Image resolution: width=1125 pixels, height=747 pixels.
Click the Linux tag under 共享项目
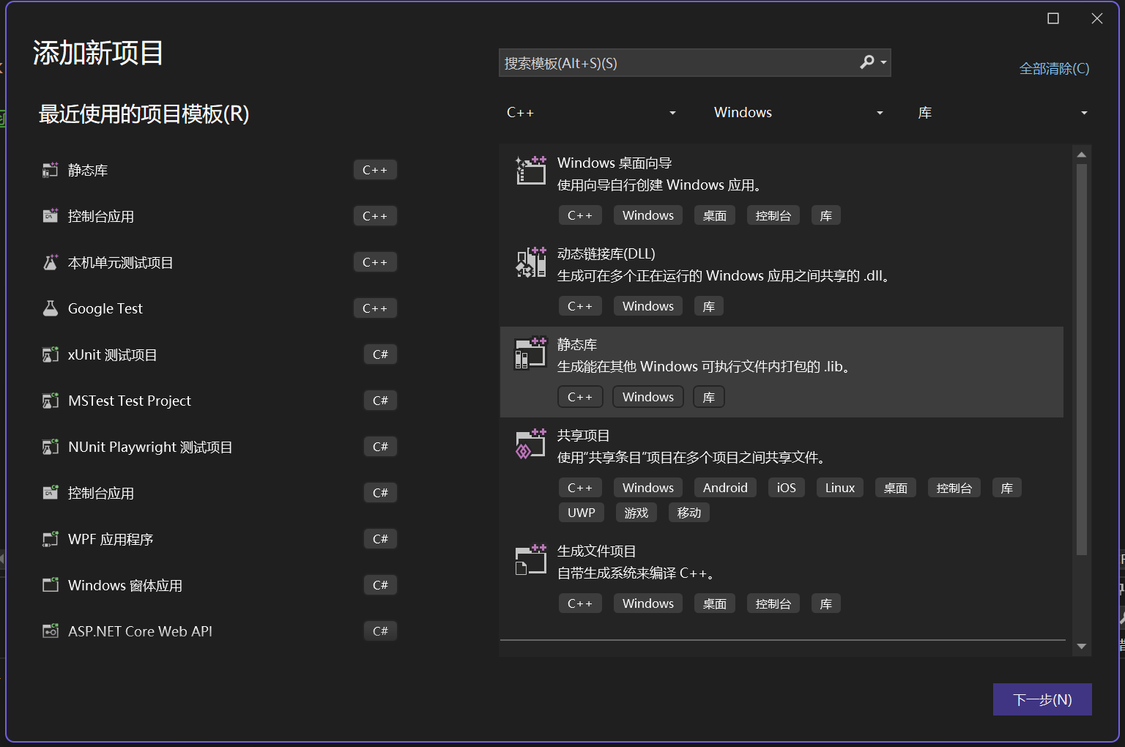(840, 488)
